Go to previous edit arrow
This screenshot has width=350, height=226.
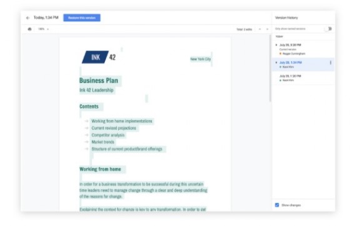[260, 29]
